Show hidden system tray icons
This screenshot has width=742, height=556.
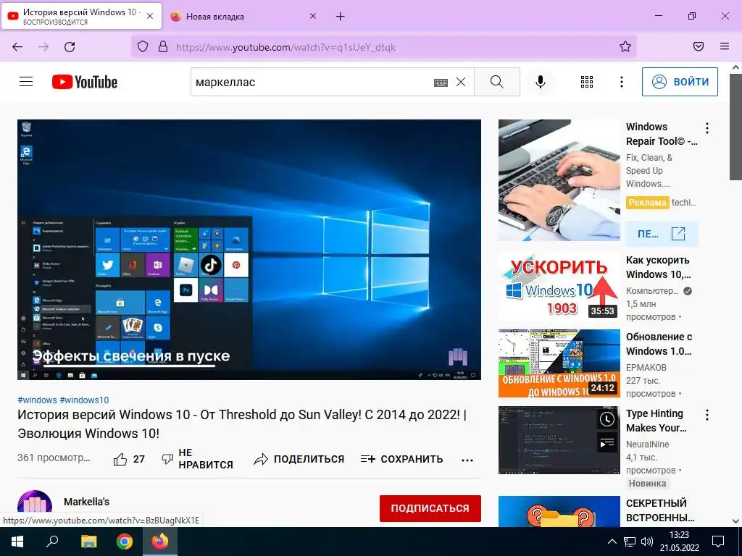612,542
